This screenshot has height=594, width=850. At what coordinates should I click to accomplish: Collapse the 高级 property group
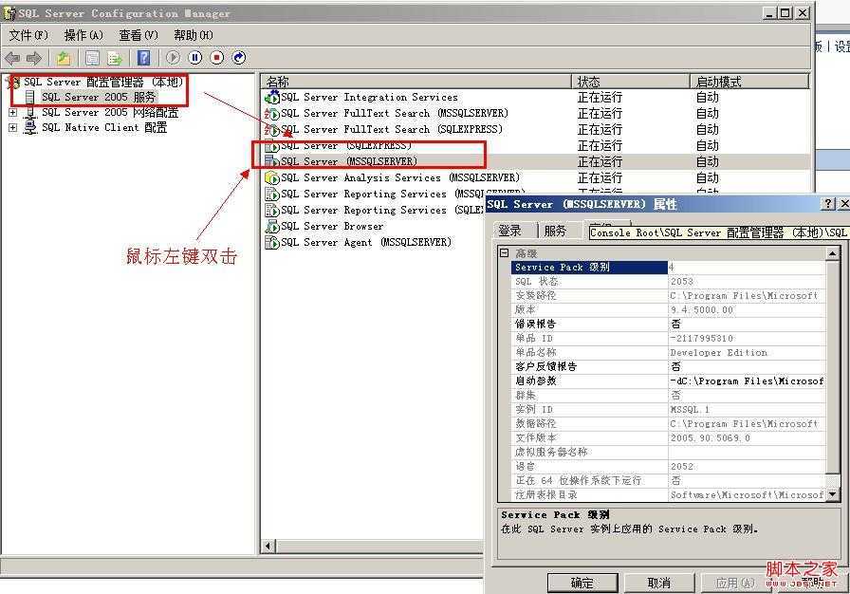coord(504,253)
